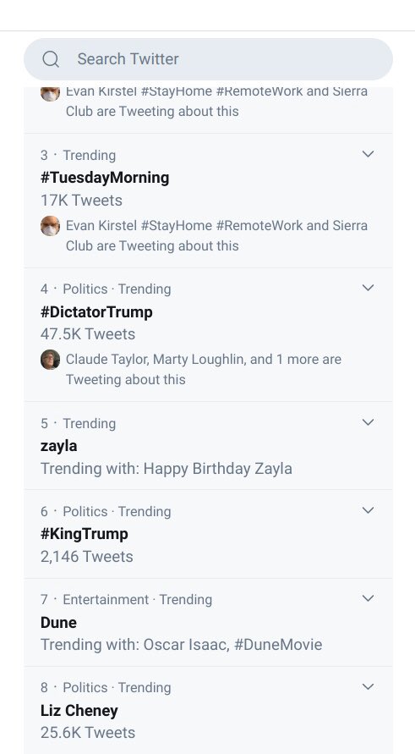Expand chevron options for #KingTrump trend
415x754 pixels.
pyautogui.click(x=368, y=510)
